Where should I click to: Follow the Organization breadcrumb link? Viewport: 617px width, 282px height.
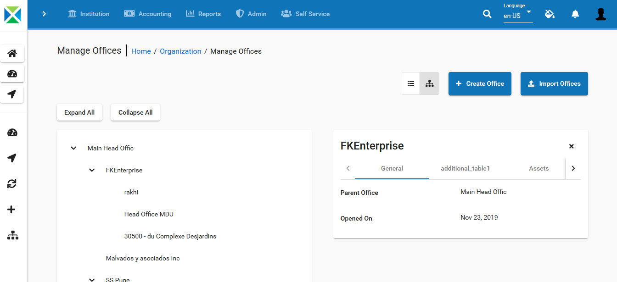tap(180, 51)
